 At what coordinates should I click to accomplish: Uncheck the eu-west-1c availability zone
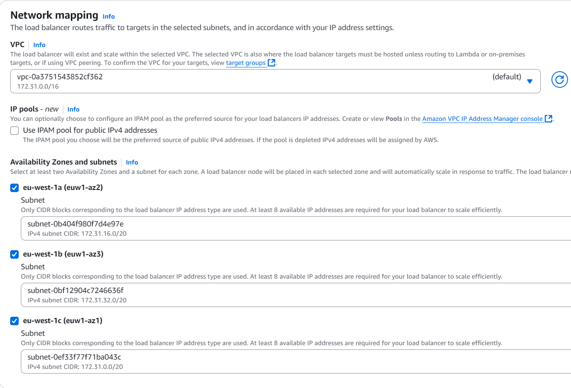tap(15, 321)
